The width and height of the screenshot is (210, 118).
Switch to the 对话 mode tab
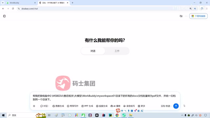93,51
